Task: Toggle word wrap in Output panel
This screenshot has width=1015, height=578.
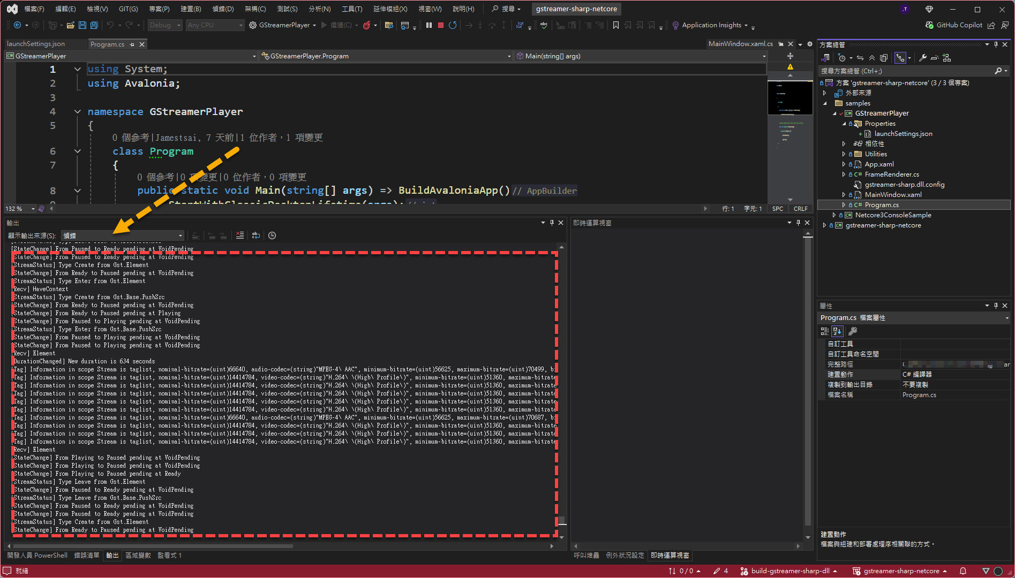Action: coord(256,235)
